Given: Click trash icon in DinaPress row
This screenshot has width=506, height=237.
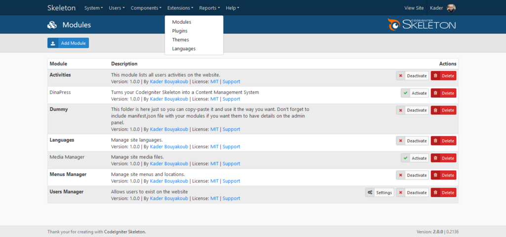Looking at the screenshot, I should pos(435,93).
